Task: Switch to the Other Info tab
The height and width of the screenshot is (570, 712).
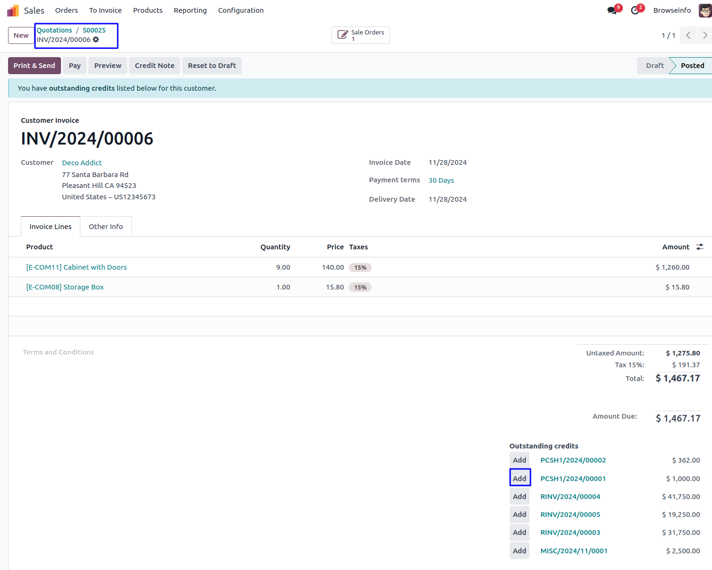Action: tap(106, 227)
